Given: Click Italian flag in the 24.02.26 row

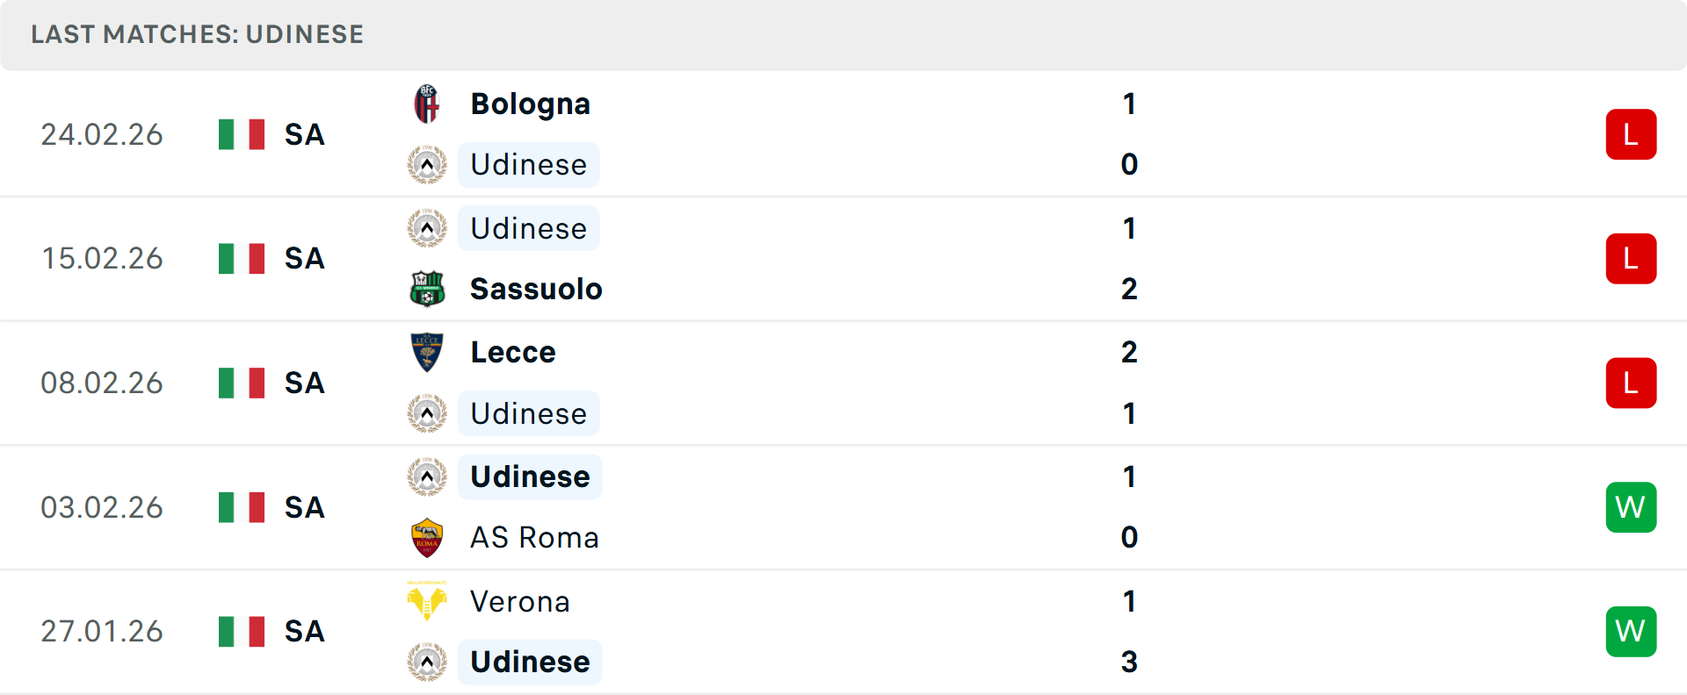Looking at the screenshot, I should pyautogui.click(x=242, y=134).
